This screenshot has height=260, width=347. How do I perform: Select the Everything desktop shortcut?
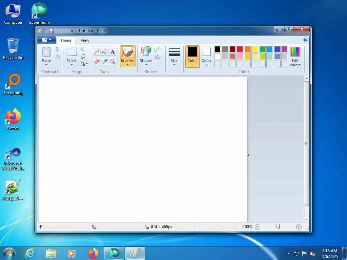[13, 84]
